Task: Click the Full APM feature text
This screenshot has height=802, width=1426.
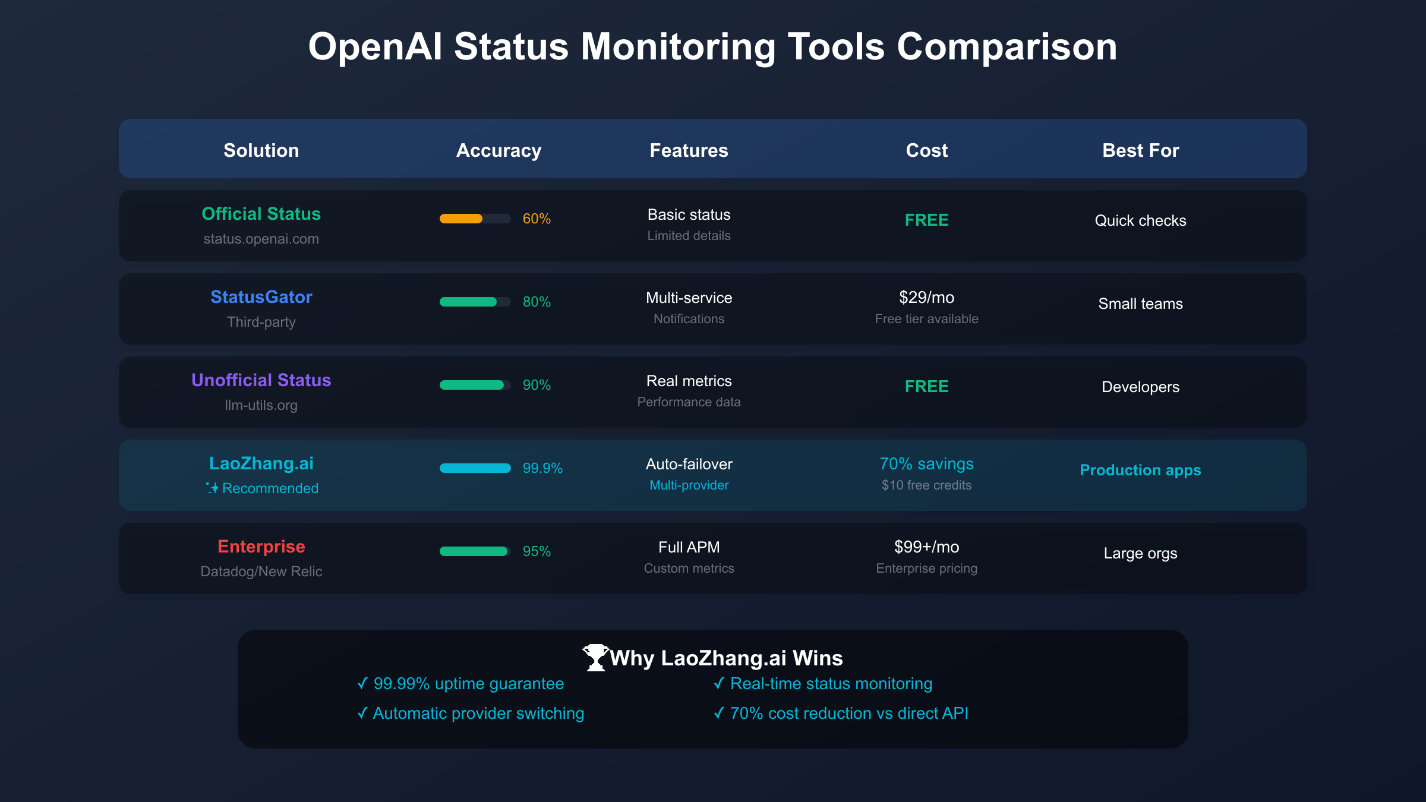Action: (689, 547)
